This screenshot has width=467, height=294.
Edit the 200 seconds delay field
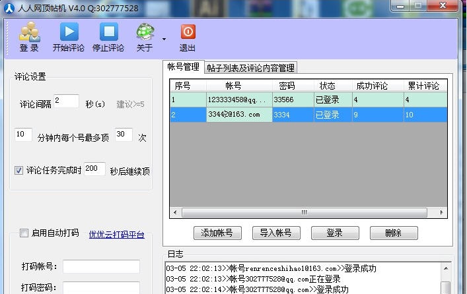[x=94, y=169]
